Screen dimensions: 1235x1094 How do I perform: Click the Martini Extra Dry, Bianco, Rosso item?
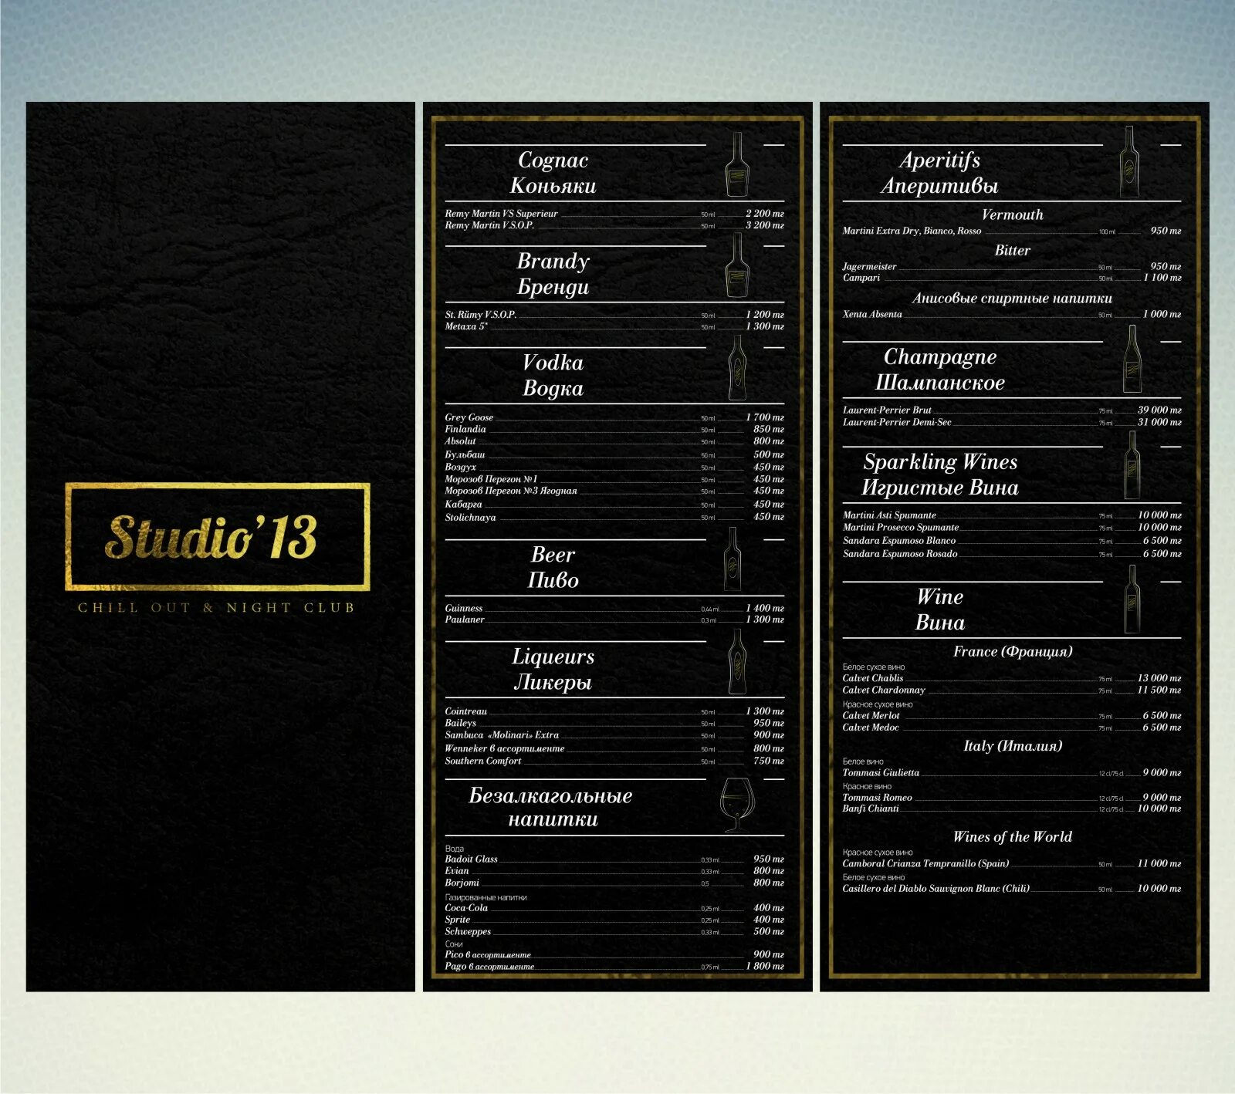tap(1012, 231)
